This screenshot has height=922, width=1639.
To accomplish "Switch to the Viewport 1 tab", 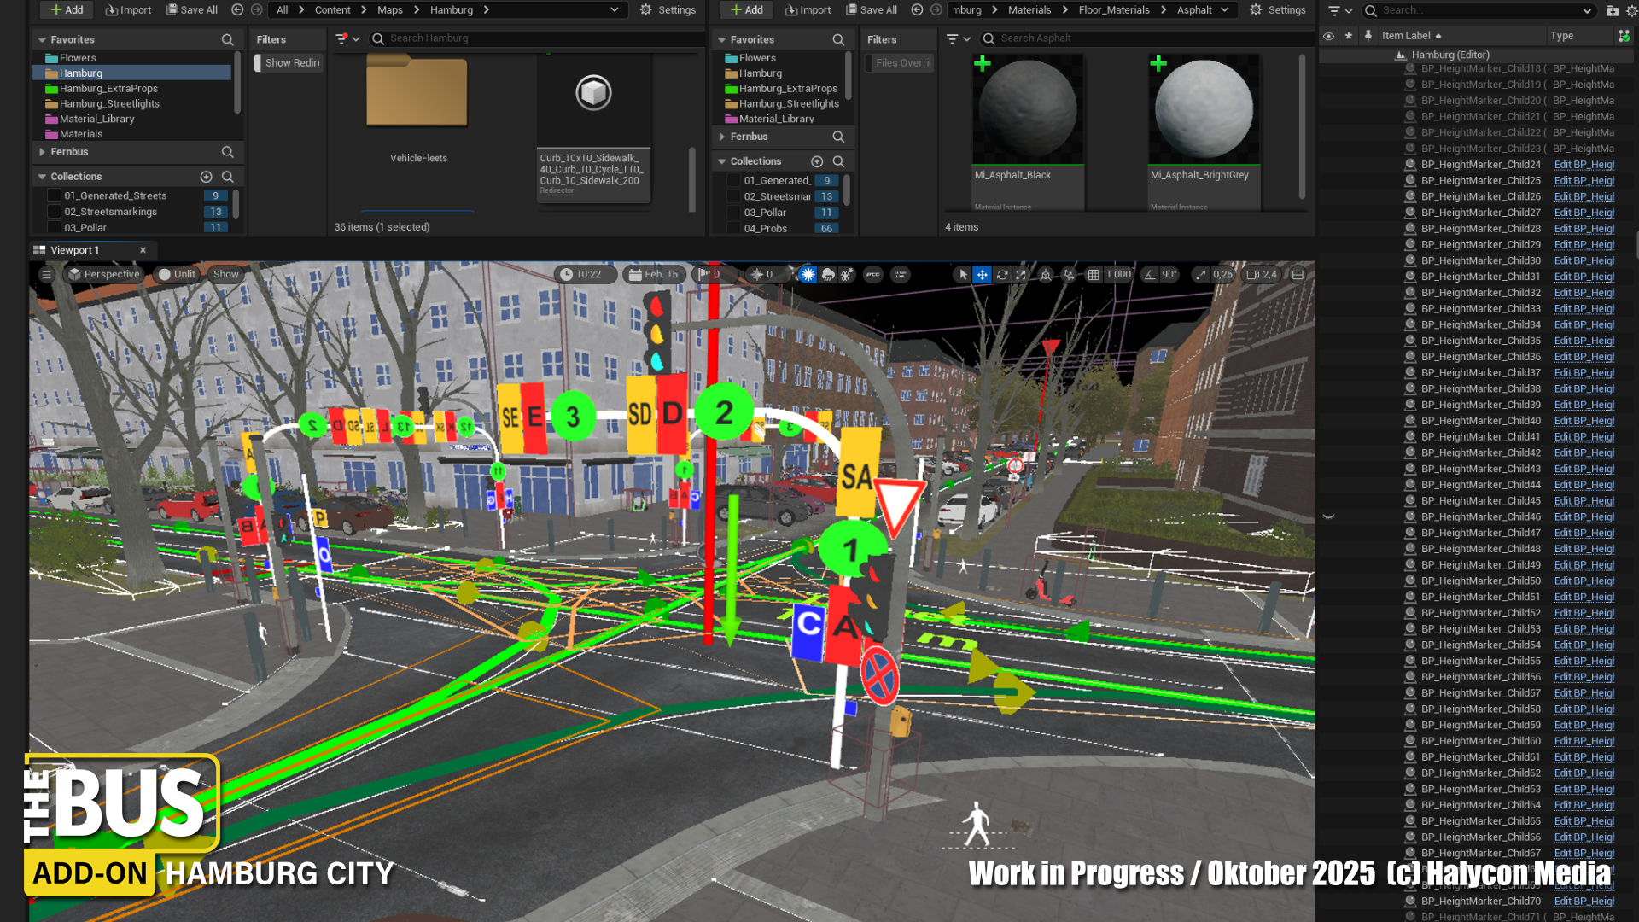I will point(74,250).
